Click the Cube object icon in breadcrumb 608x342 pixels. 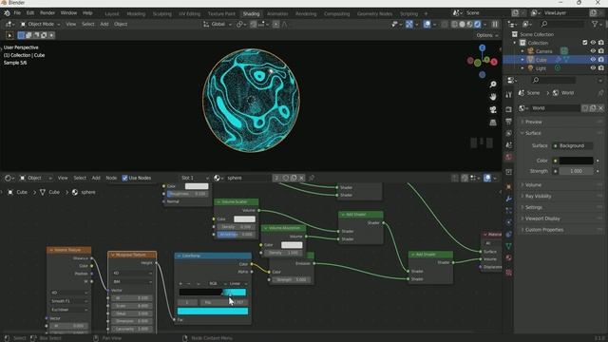(10, 192)
